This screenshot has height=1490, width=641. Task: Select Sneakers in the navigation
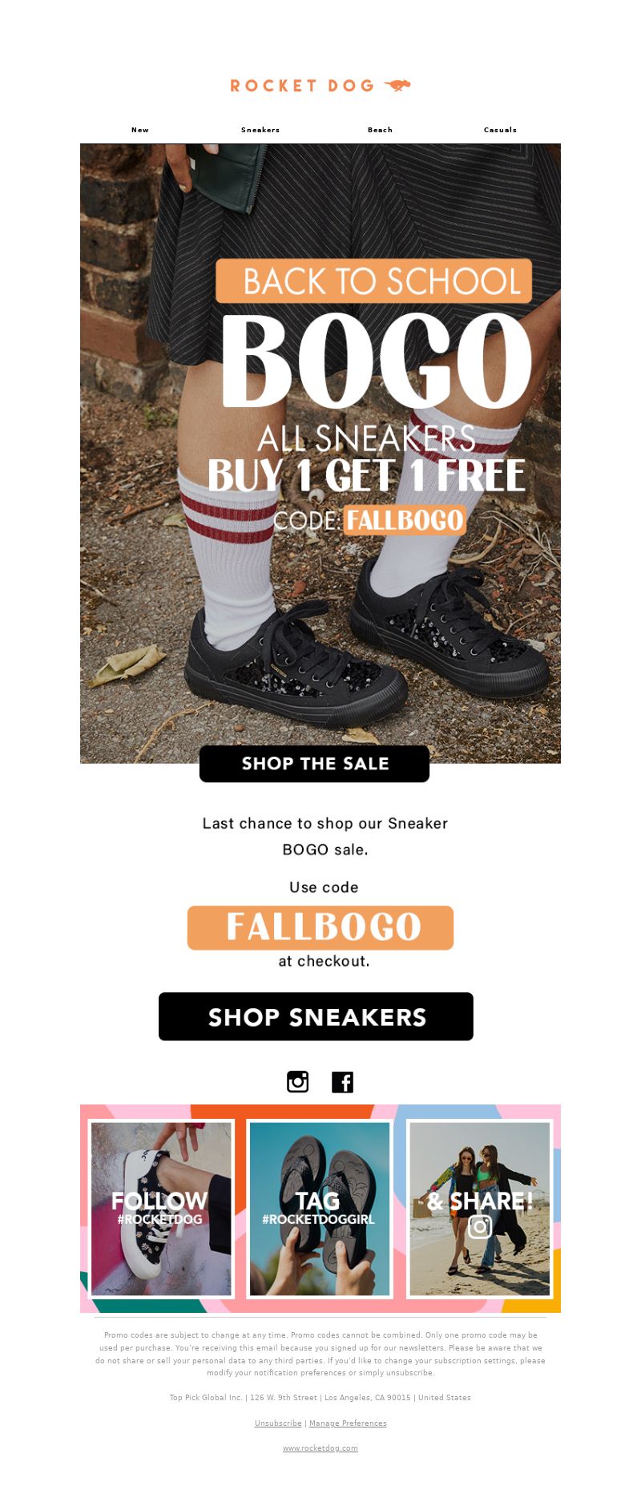tap(260, 130)
